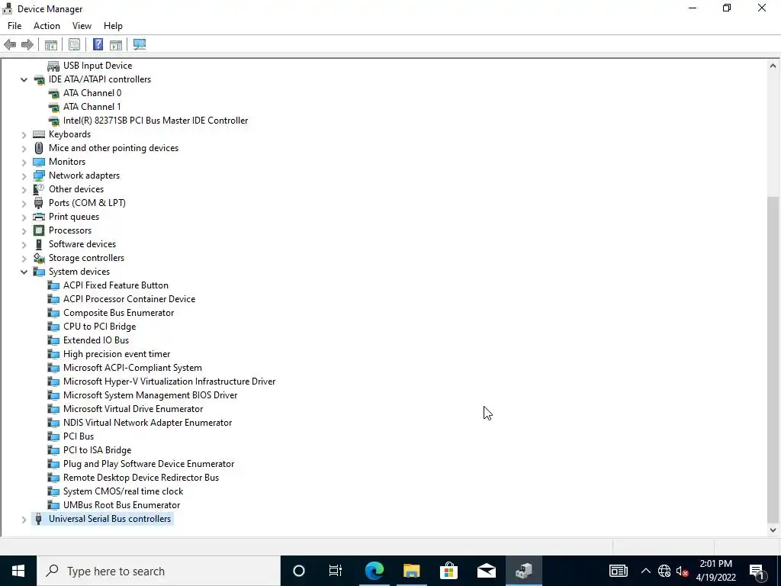Expand the Keyboards node
The height and width of the screenshot is (586, 781).
pos(24,134)
